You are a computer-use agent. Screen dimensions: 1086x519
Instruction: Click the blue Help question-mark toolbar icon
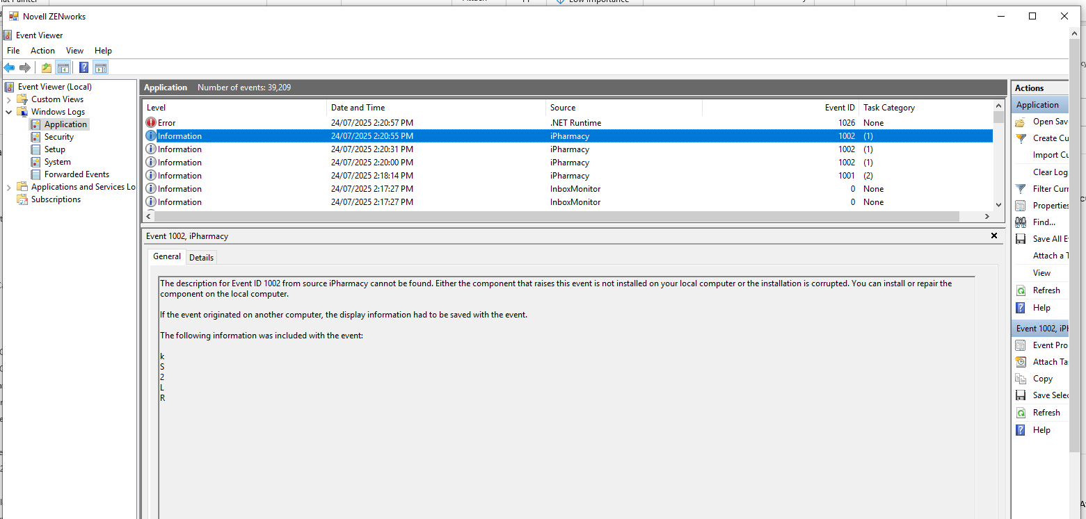(83, 67)
